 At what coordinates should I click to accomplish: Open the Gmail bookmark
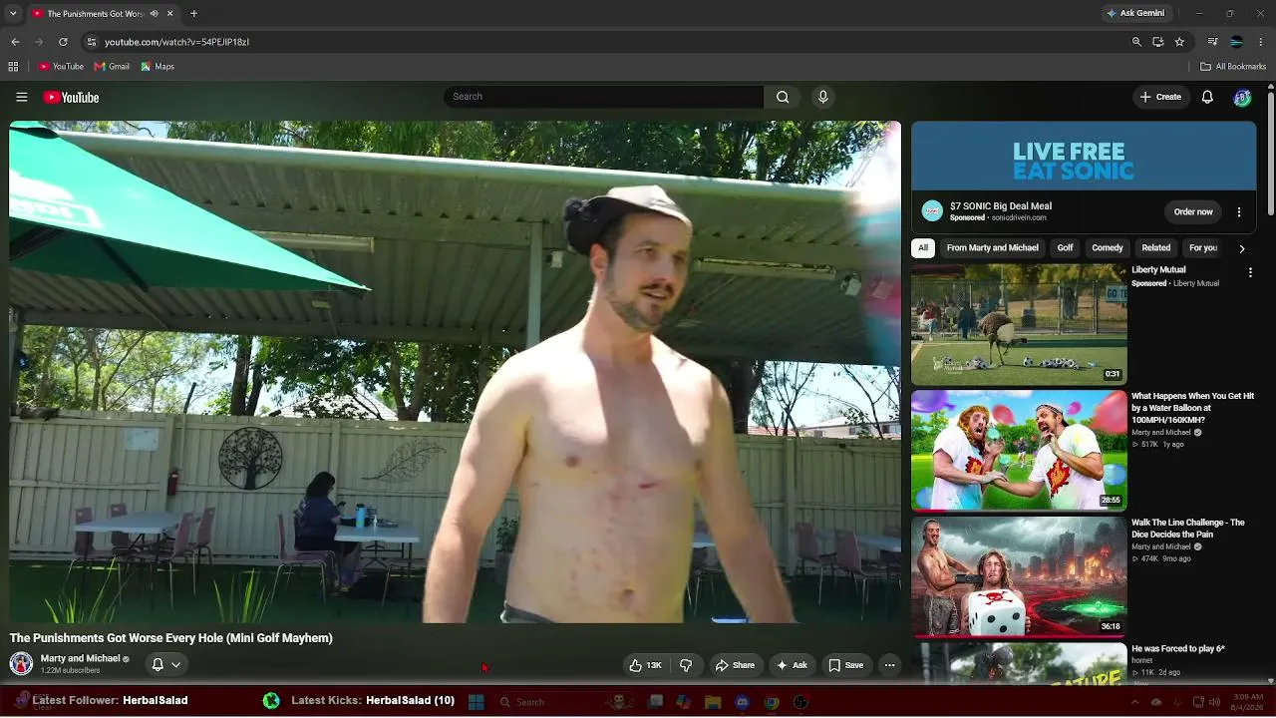click(x=112, y=67)
